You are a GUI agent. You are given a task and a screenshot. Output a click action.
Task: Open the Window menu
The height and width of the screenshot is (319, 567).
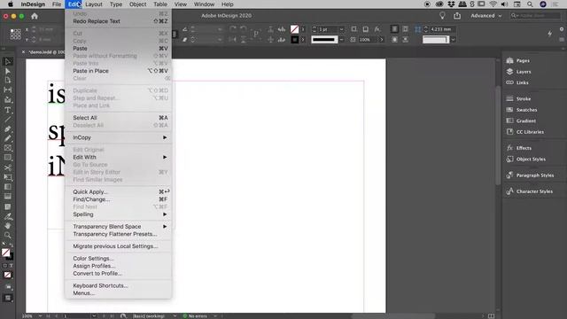coord(204,4)
